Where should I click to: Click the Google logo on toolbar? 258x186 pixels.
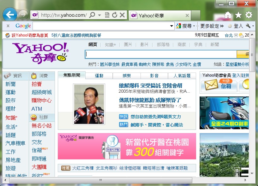click(x=23, y=26)
